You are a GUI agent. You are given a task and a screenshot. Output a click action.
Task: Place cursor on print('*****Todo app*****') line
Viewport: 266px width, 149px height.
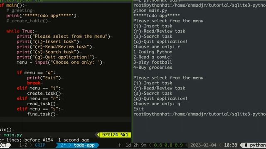42,16
